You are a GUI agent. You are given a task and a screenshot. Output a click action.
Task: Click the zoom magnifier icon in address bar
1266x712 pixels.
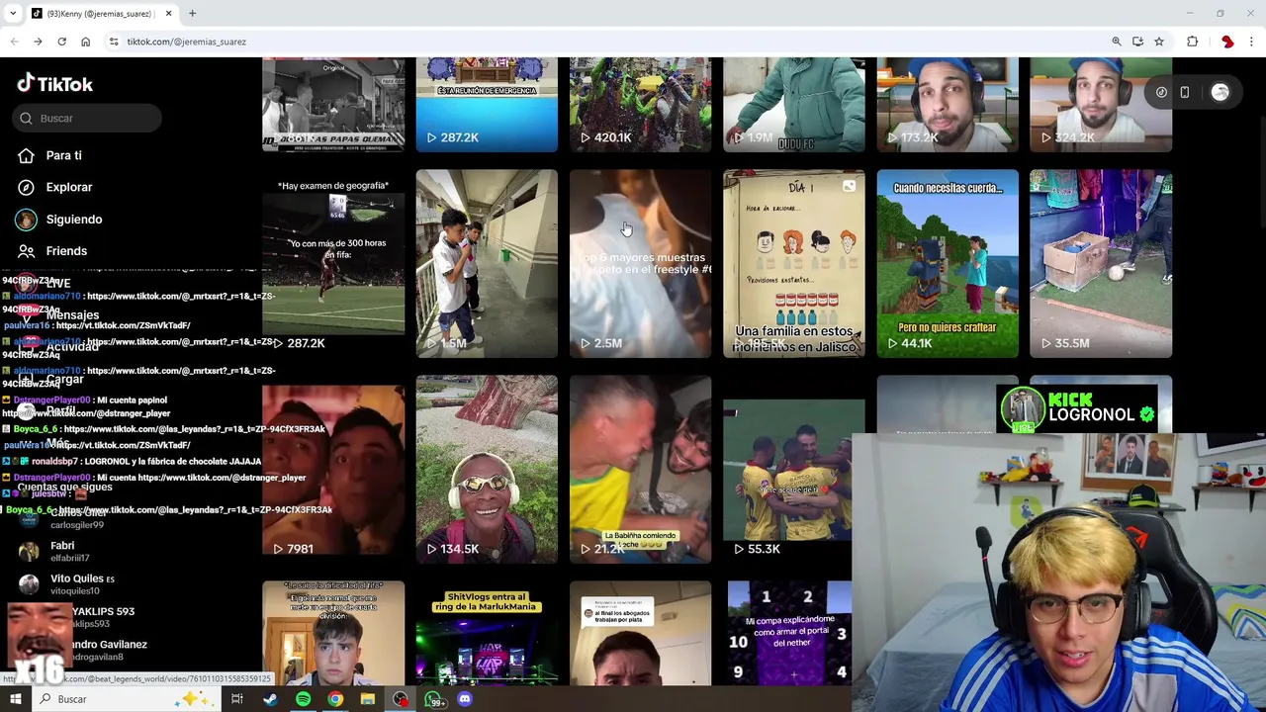click(x=1117, y=42)
